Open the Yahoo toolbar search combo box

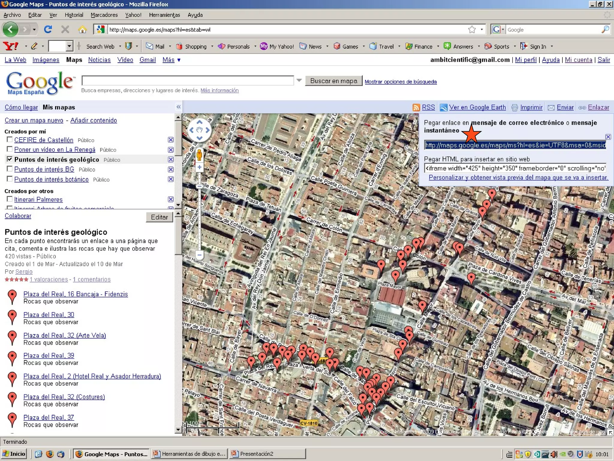pyautogui.click(x=61, y=46)
